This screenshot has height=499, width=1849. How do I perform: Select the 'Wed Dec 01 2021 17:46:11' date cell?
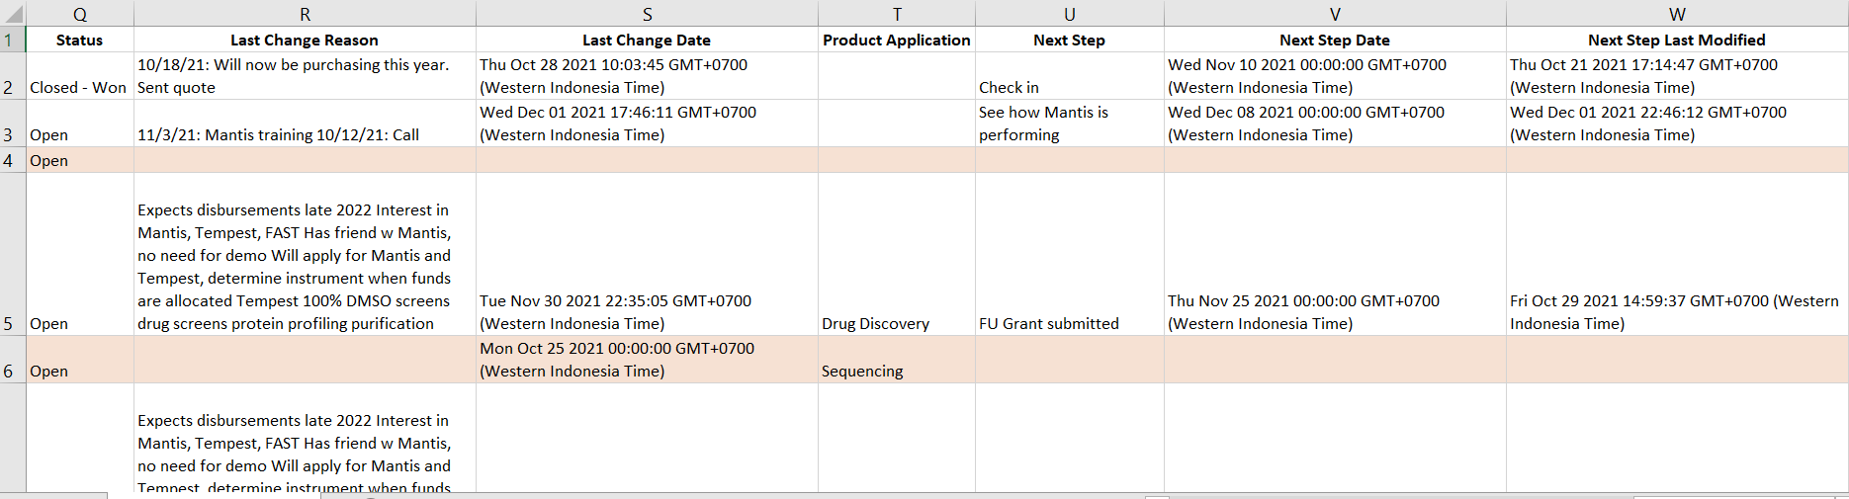[647, 124]
